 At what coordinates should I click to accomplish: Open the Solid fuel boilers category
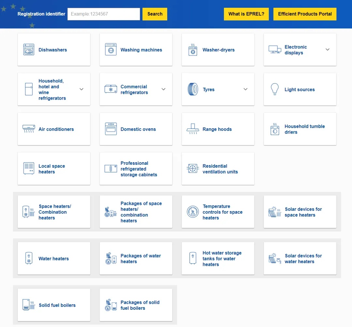57,305
